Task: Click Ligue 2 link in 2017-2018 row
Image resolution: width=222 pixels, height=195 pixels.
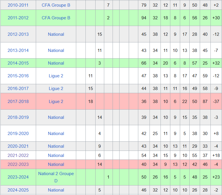Action: (56, 102)
